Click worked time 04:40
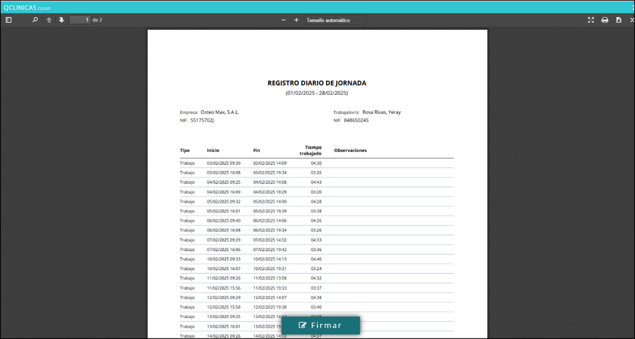This screenshot has width=635, height=339. [316, 259]
